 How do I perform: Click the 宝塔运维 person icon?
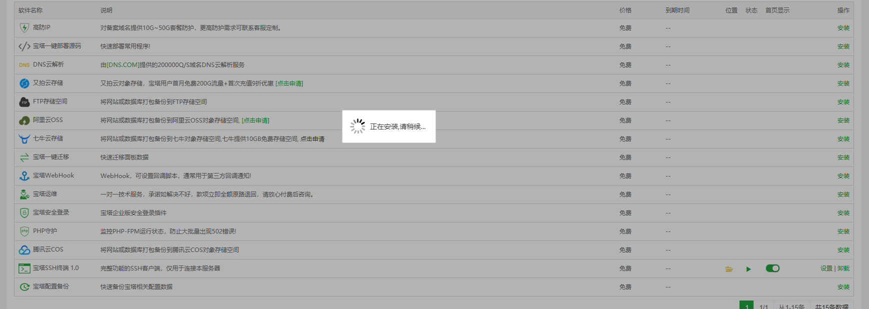24,194
